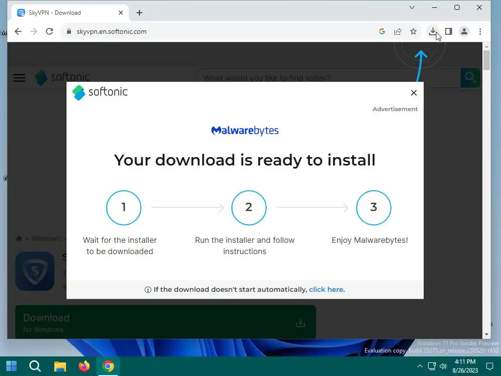Click the SkyVPN app icon thumbnail

[x=35, y=271]
